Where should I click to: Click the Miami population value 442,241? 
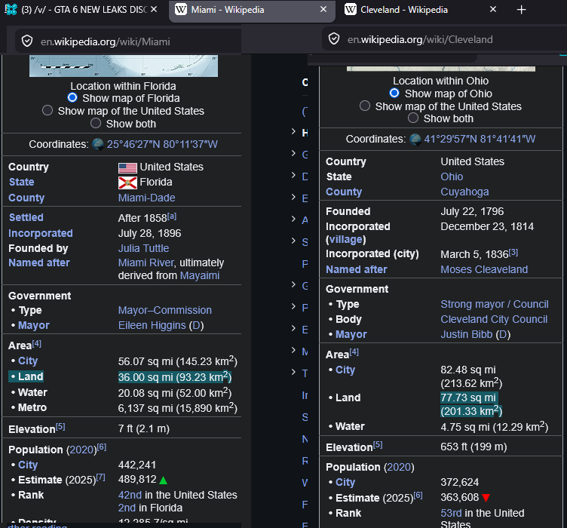[x=137, y=465]
